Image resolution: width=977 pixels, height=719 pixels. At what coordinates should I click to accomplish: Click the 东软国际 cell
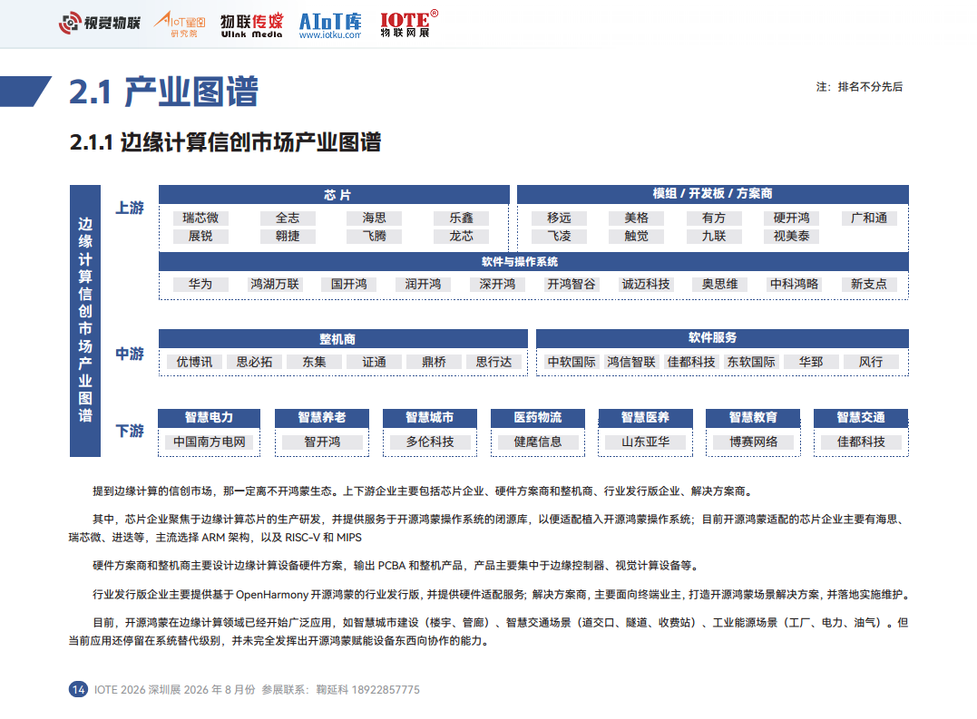[x=751, y=363]
